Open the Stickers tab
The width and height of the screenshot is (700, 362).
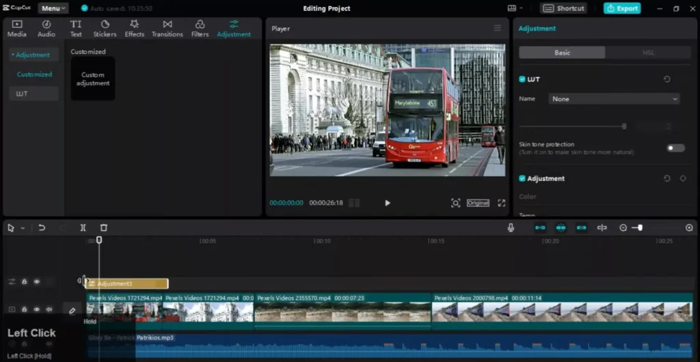point(105,29)
